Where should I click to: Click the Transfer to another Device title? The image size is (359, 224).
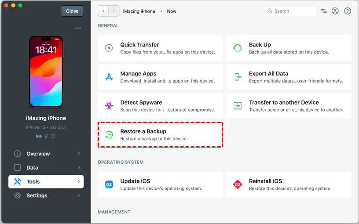[x=284, y=102]
